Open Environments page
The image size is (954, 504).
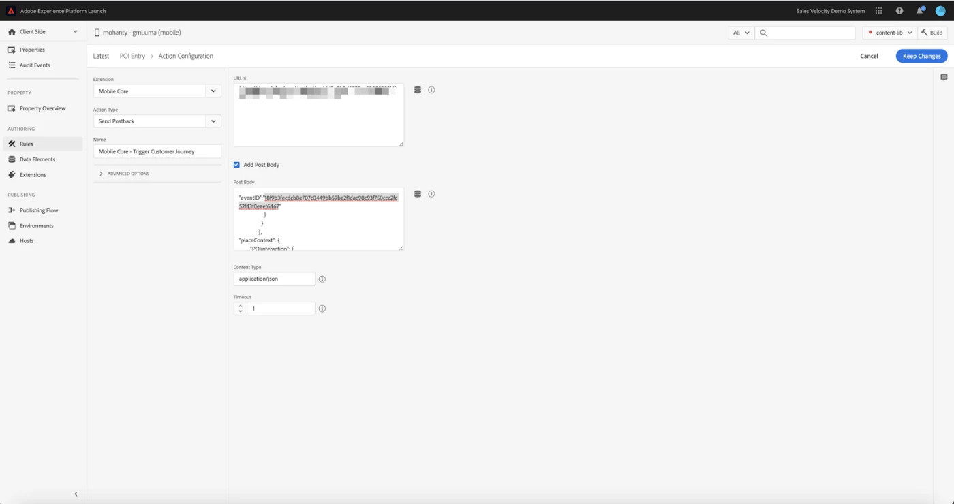(37, 226)
